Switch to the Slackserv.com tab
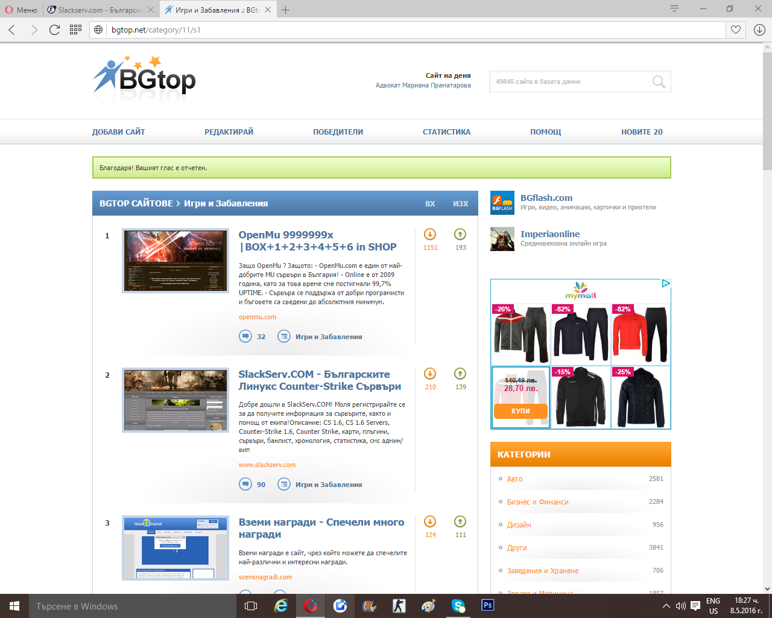 101,10
